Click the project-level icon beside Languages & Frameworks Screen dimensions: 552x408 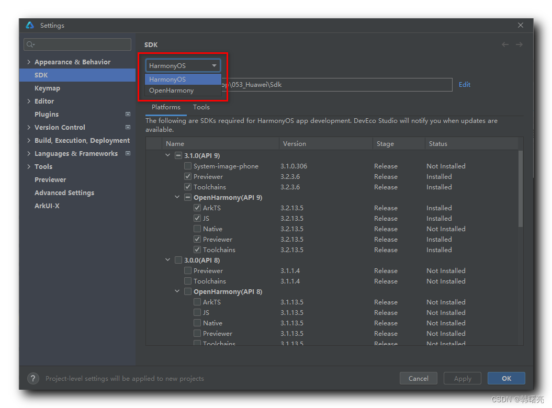[128, 153]
